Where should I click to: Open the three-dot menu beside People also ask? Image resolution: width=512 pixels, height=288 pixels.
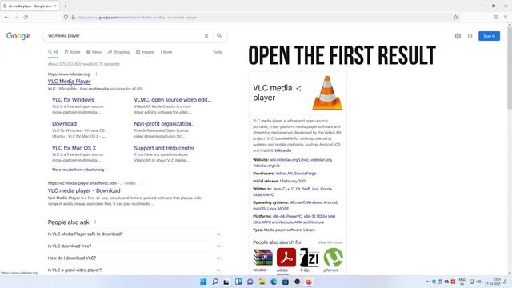pyautogui.click(x=95, y=222)
